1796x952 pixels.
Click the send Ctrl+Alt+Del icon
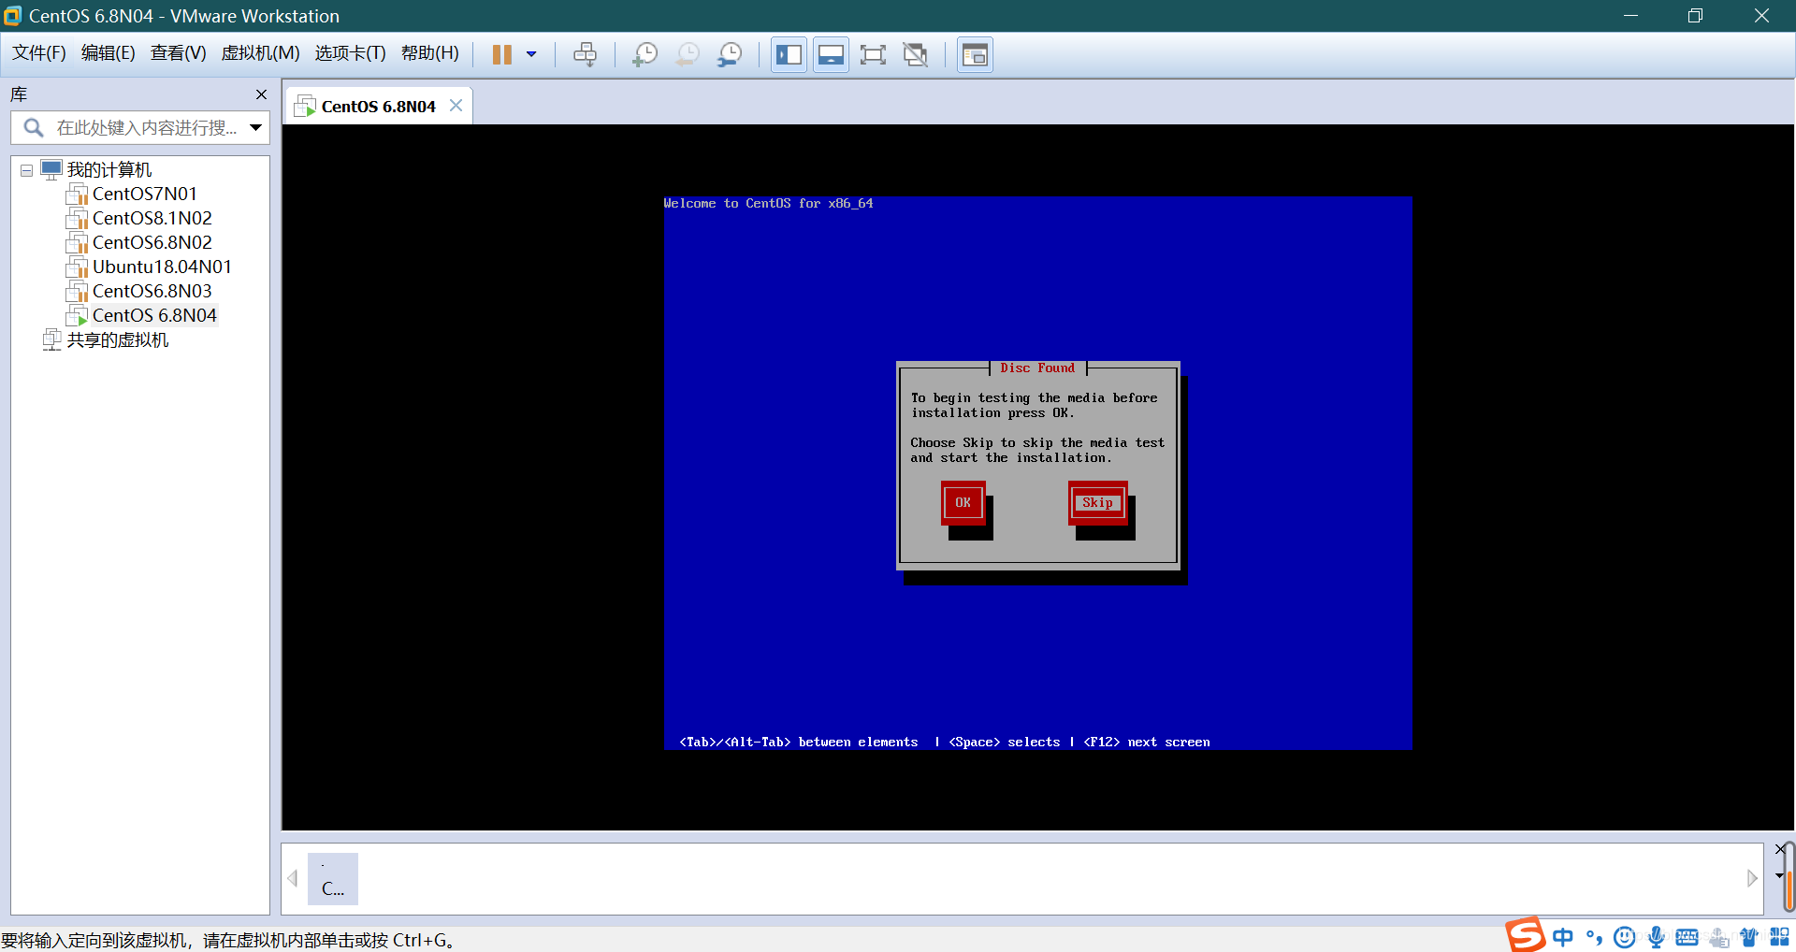tap(585, 54)
